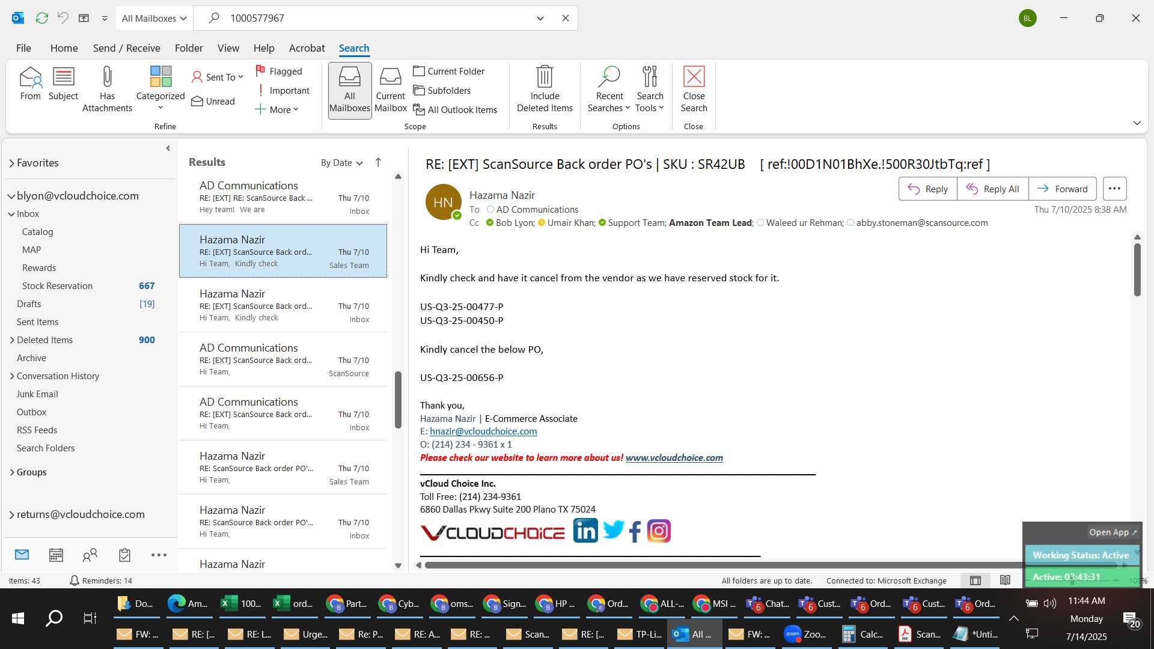Collapse the folder pane arrow
Image resolution: width=1154 pixels, height=649 pixels.
pyautogui.click(x=168, y=148)
